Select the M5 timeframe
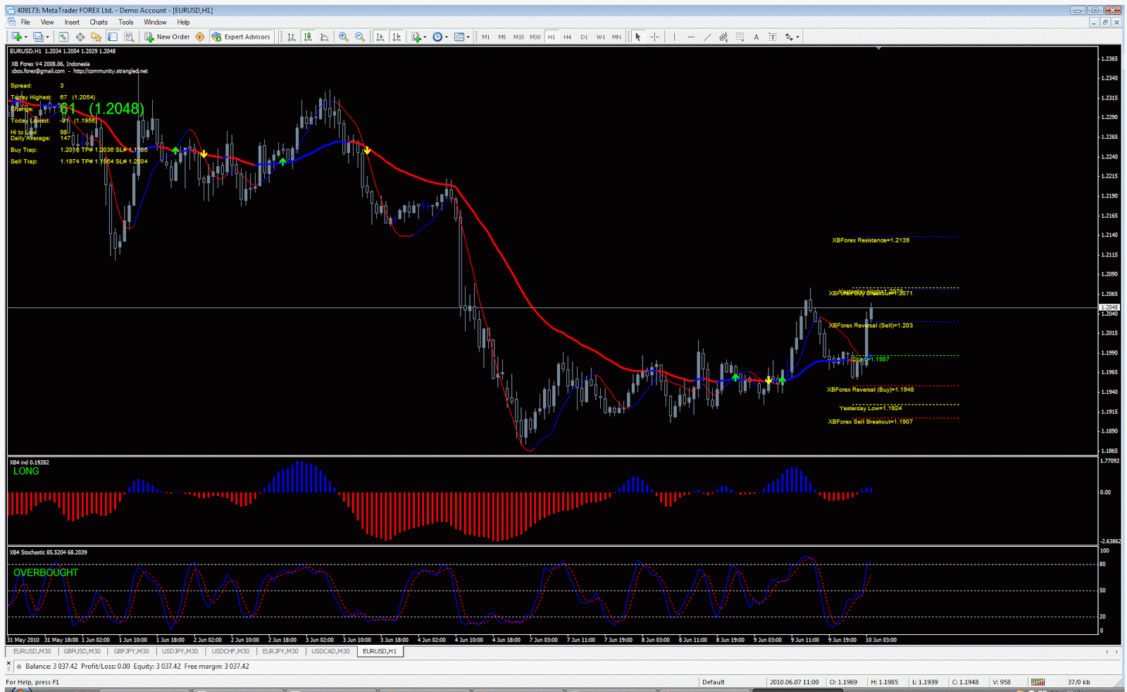The image size is (1127, 692). pyautogui.click(x=502, y=37)
